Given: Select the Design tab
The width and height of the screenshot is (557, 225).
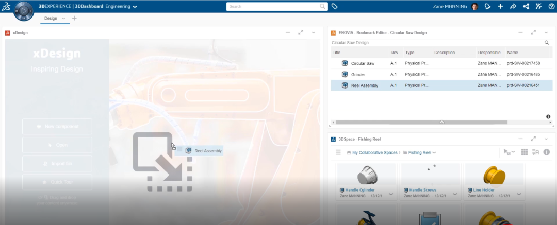Looking at the screenshot, I should point(51,19).
